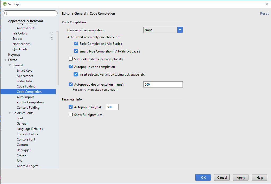Image resolution: width=271 pixels, height=184 pixels.
Task: Select Appearance & Behavior category
Action: [26, 21]
